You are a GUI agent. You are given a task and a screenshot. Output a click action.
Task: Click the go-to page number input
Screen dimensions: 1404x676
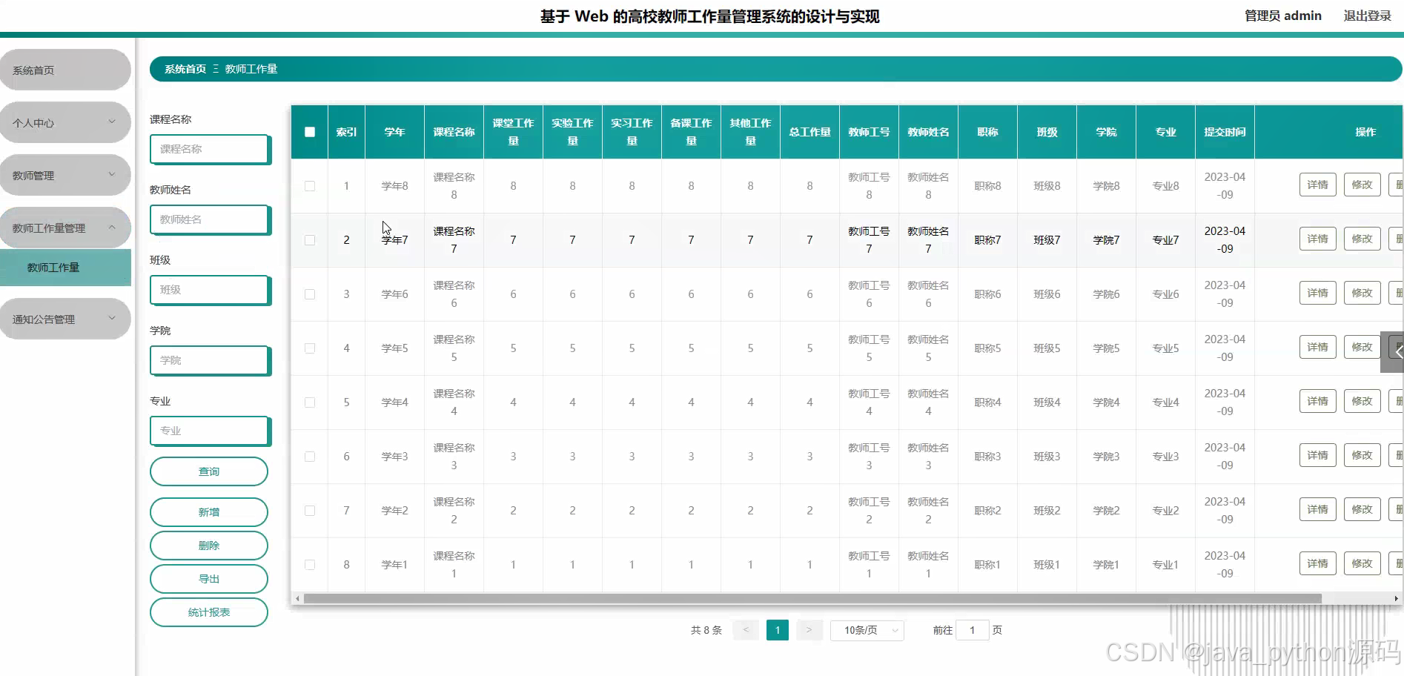[972, 630]
